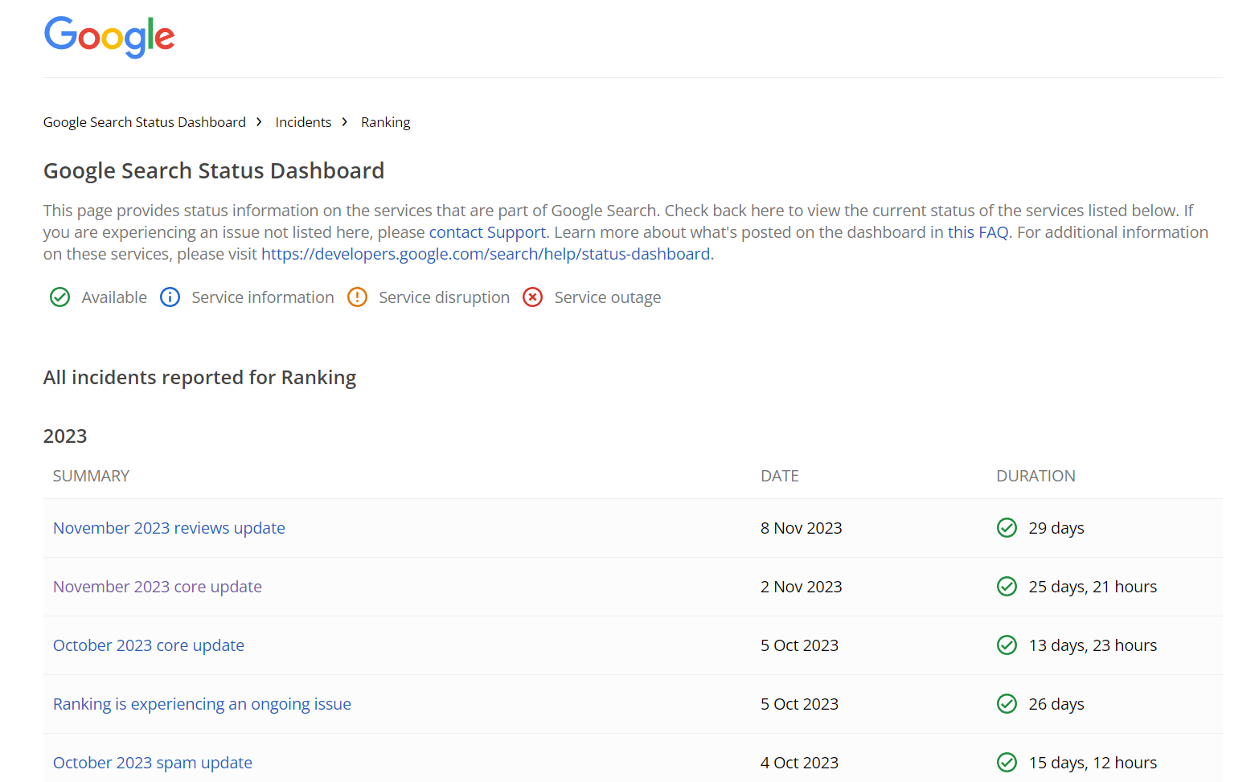Click the 'All incidents reported for Ranking' heading
The image size is (1259, 782).
(199, 378)
